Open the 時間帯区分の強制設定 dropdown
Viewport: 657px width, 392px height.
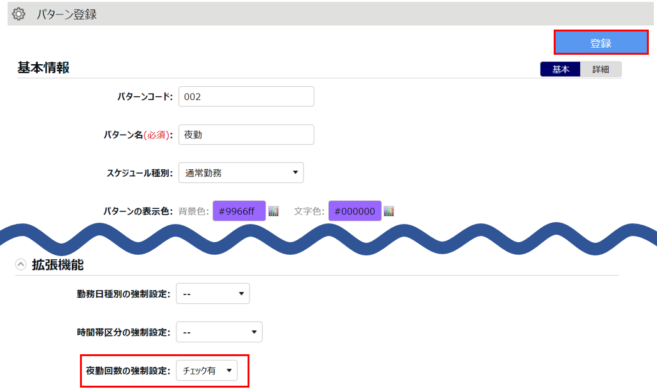click(x=219, y=332)
